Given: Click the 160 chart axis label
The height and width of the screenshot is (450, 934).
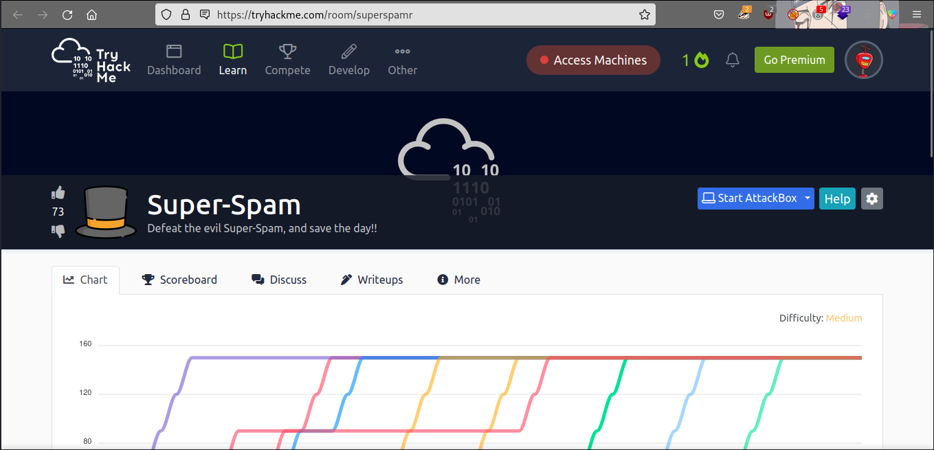Looking at the screenshot, I should click(x=85, y=344).
